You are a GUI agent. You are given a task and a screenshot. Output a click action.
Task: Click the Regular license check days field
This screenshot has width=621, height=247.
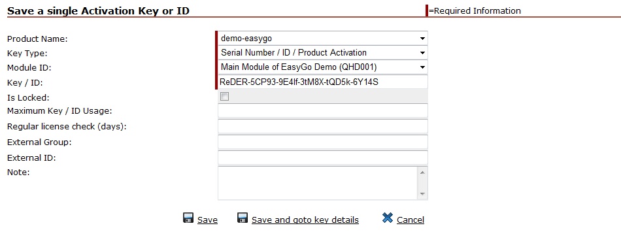tap(323, 126)
